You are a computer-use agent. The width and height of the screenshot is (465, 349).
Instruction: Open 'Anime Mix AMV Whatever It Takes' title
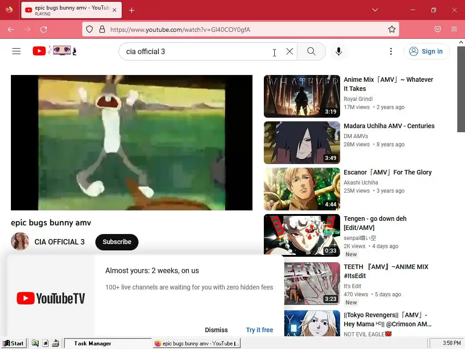388,84
